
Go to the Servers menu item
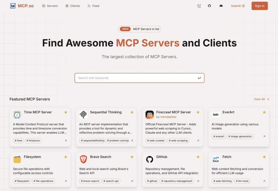pyautogui.click(x=50, y=6)
